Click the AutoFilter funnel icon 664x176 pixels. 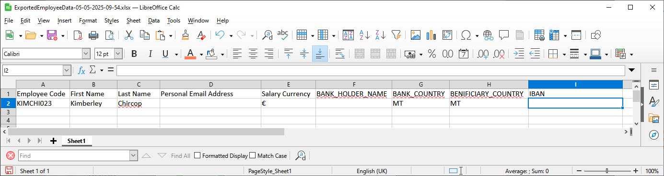pos(396,35)
